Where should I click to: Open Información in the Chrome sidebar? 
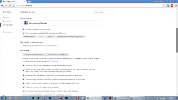[8, 32]
